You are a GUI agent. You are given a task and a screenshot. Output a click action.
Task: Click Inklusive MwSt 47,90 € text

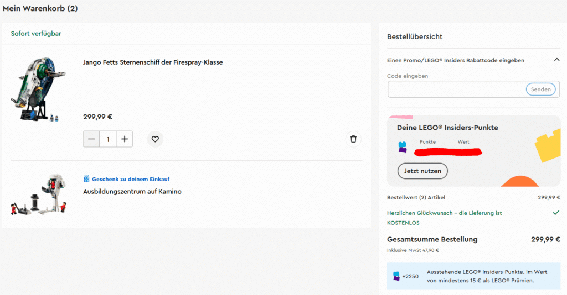pos(413,250)
